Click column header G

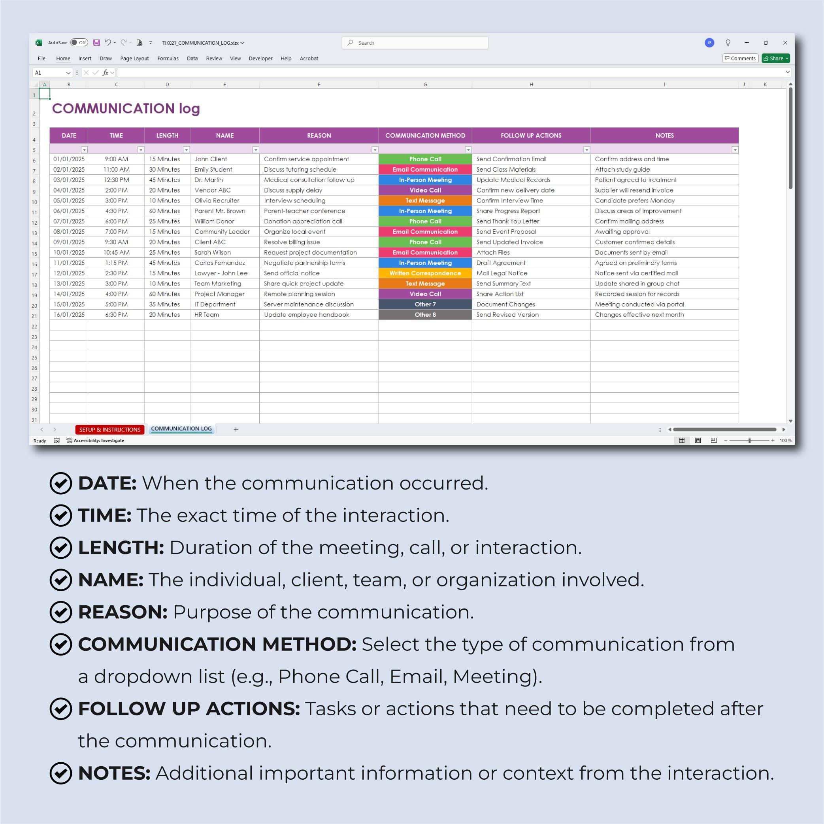[x=425, y=85]
